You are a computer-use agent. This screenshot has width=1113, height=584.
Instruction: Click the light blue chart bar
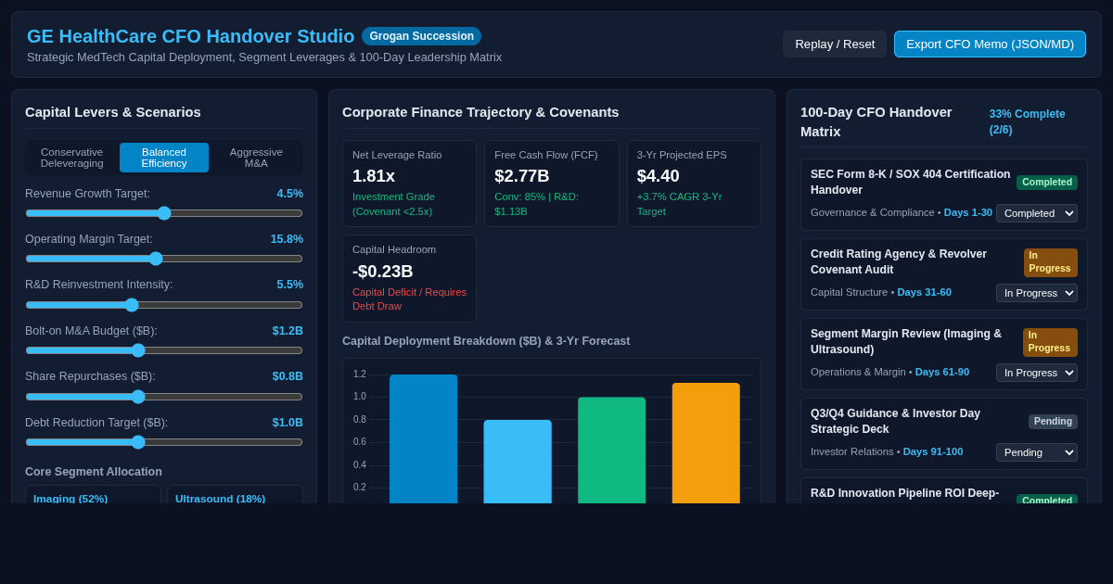[x=518, y=462]
